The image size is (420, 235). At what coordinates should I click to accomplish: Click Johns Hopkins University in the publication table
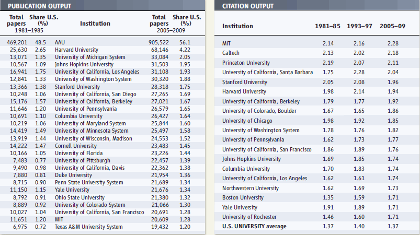[84, 64]
